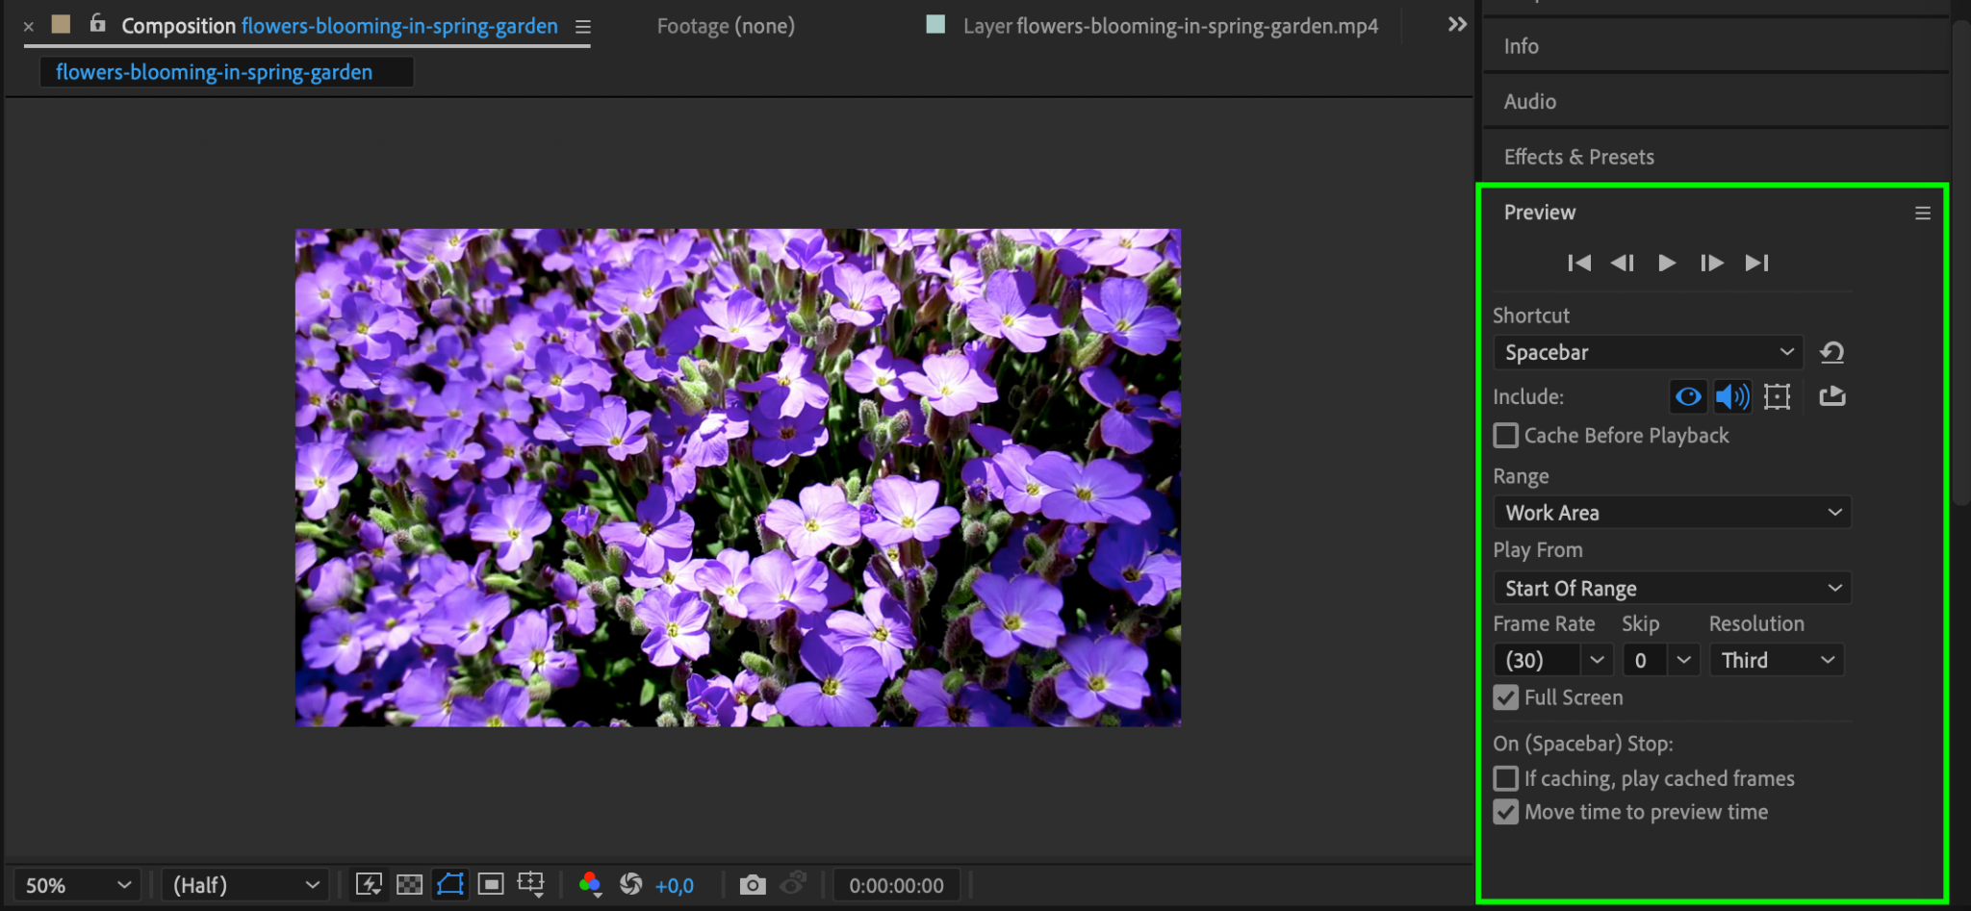Step to the next frame
Screen dimensions: 1971x911
point(1711,263)
